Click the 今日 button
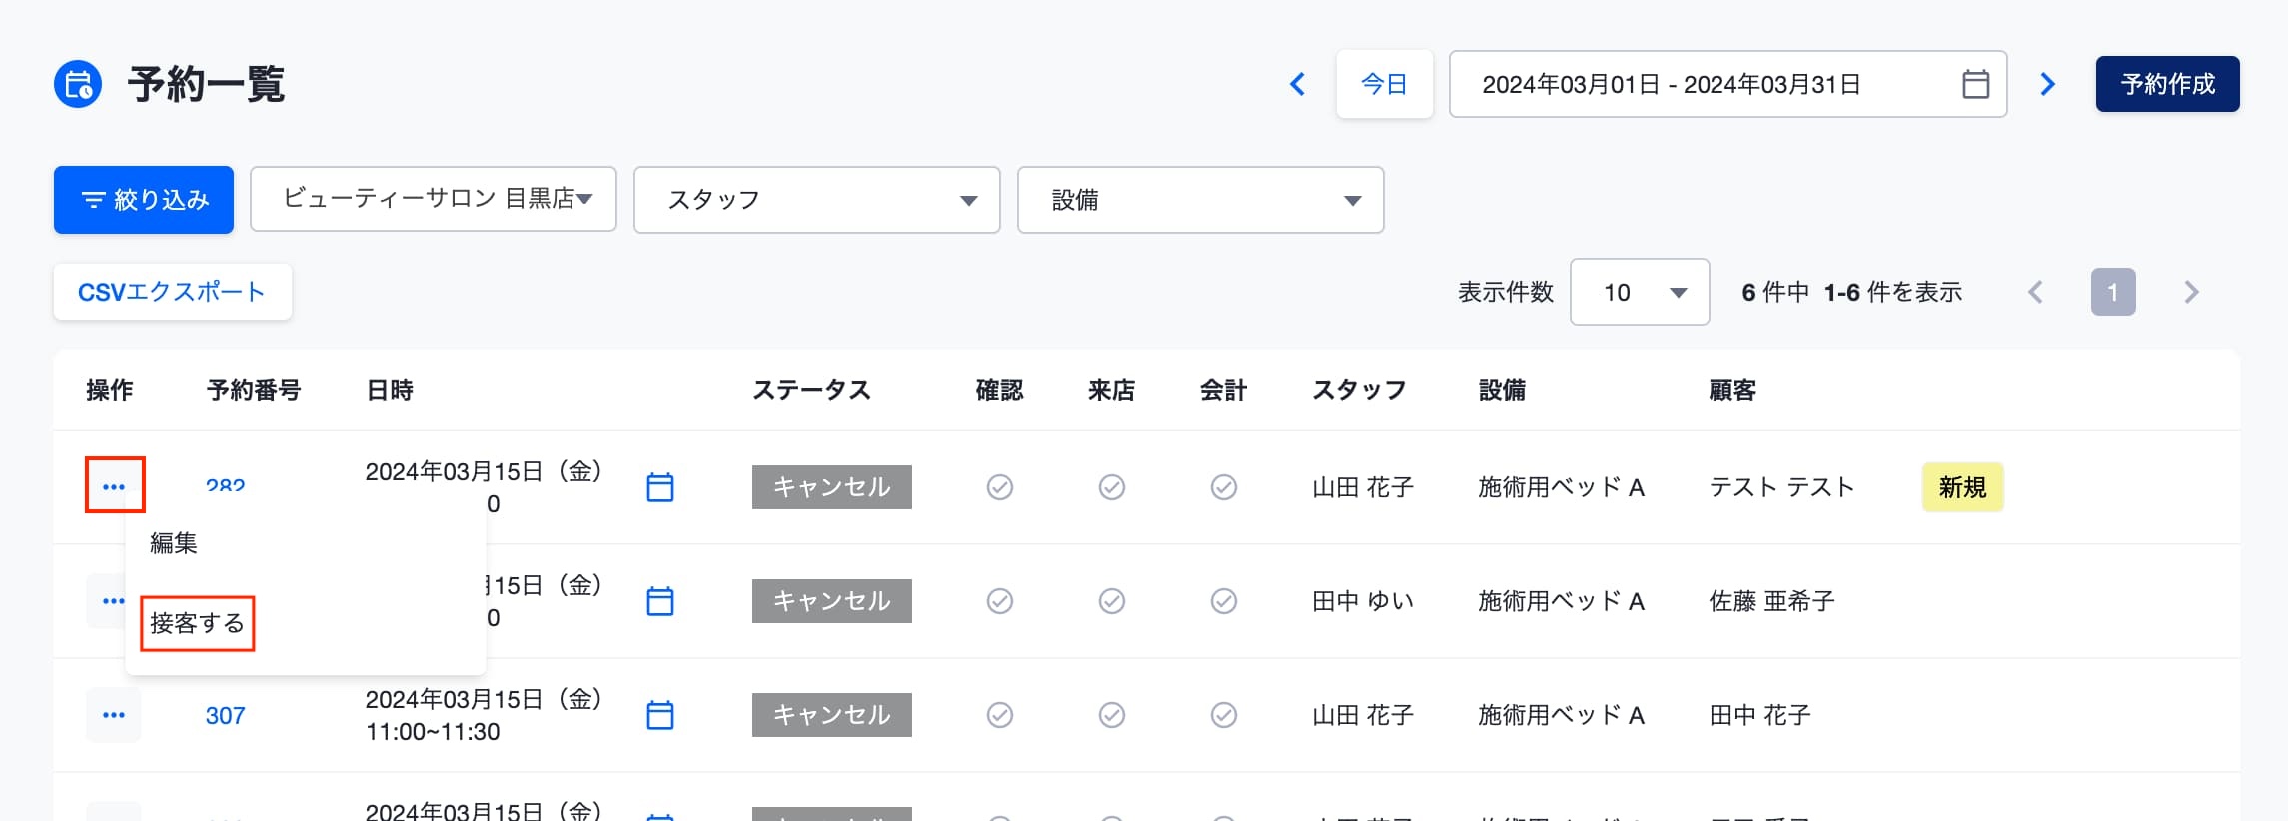The width and height of the screenshot is (2288, 821). 1385,84
